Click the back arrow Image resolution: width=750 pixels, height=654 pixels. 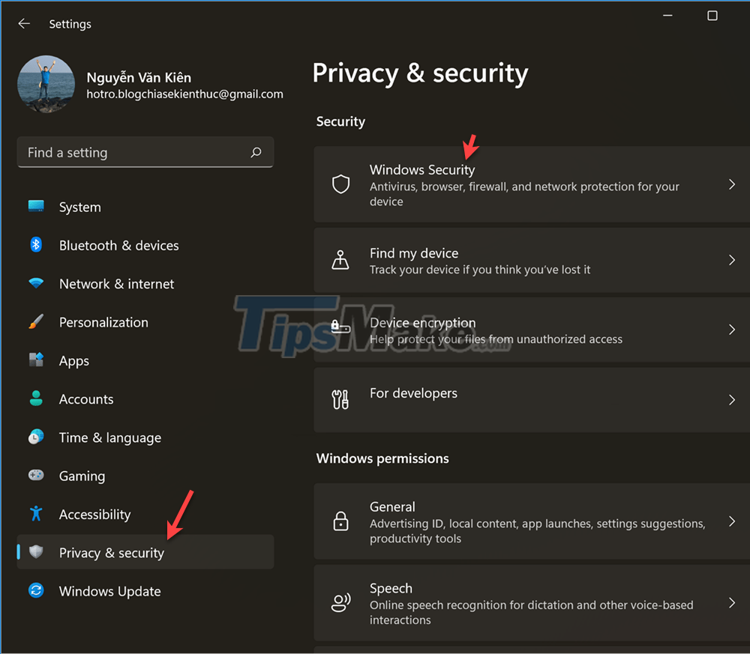[23, 23]
